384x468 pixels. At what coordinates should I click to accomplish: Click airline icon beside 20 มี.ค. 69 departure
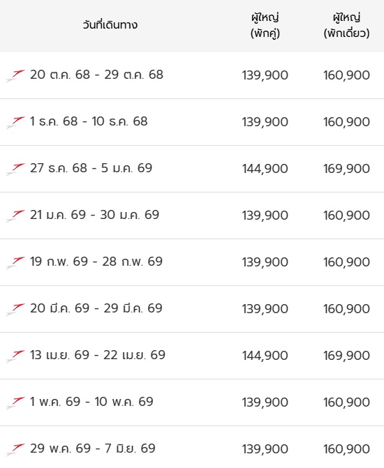[x=15, y=309]
